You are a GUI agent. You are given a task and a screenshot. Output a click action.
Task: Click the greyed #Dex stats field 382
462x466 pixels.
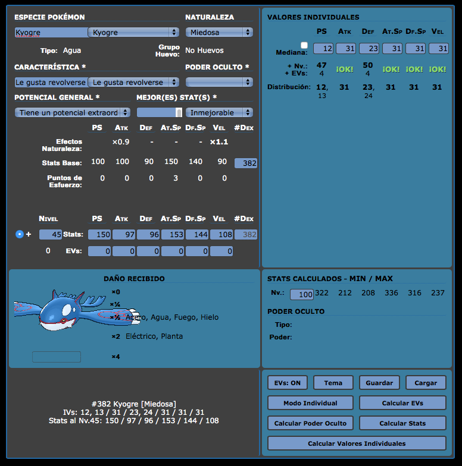[246, 234]
